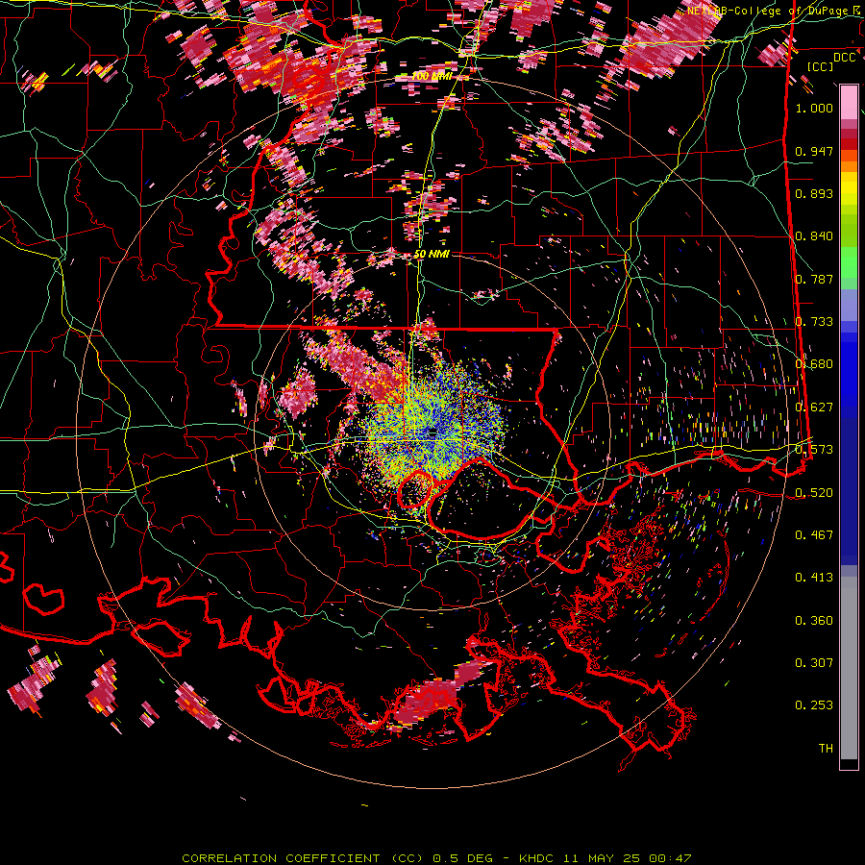Image resolution: width=865 pixels, height=865 pixels.
Task: Select the 0.787 color scale label
Action: pyautogui.click(x=814, y=279)
